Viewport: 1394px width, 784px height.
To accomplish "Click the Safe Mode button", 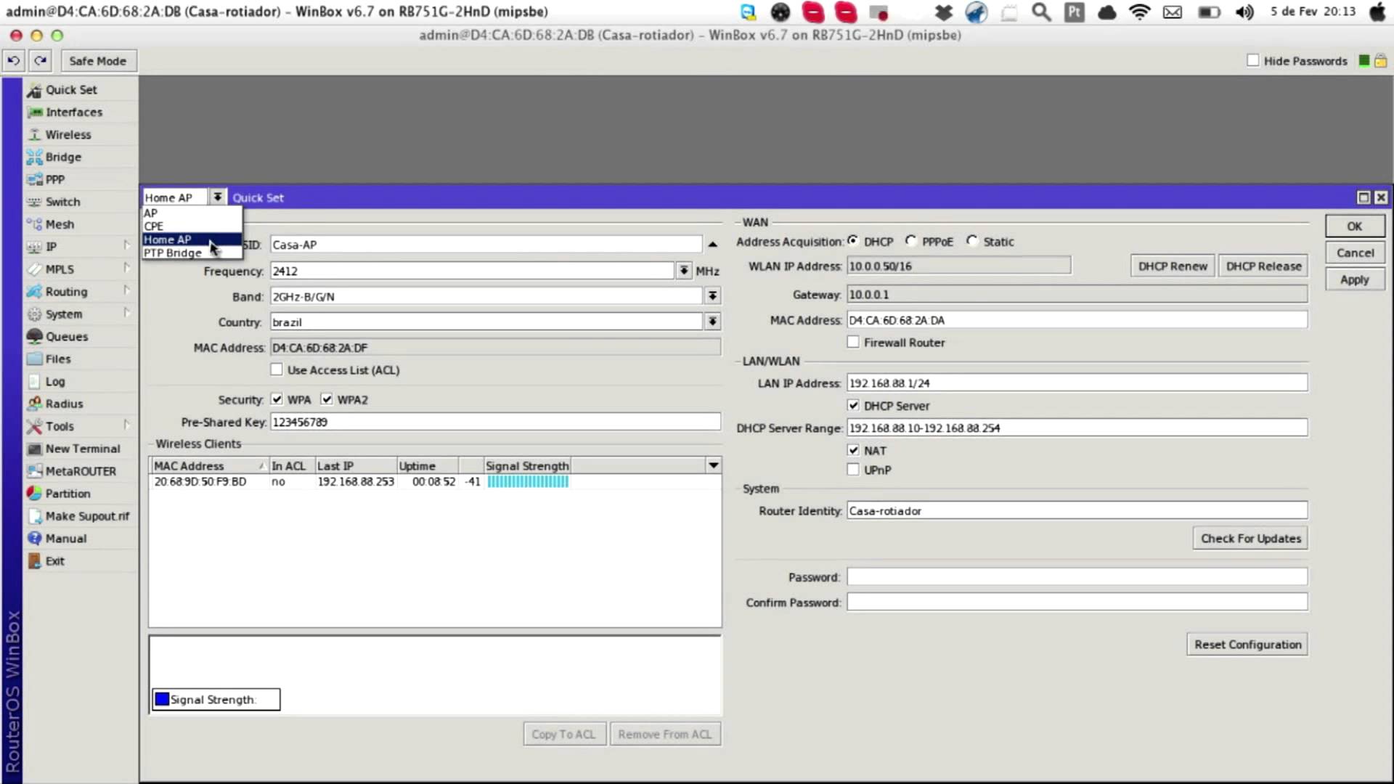I will (98, 61).
